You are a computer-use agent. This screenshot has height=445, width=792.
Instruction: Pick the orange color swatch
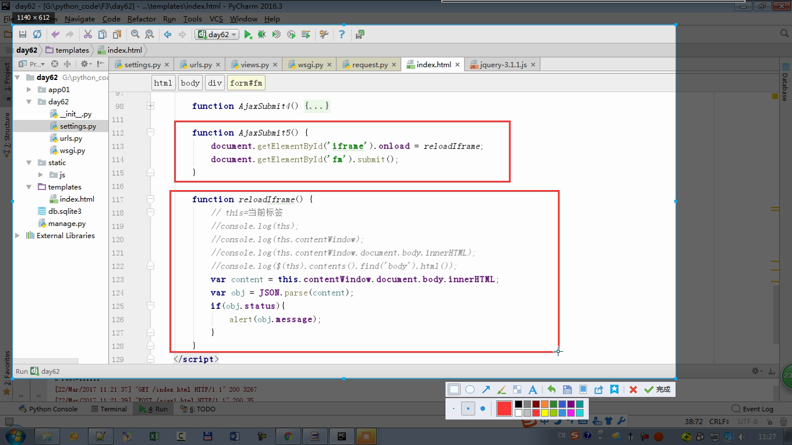pos(545,404)
